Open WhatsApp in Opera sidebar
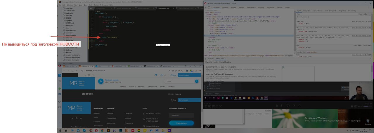This screenshot has height=133, width=374. 60,88
